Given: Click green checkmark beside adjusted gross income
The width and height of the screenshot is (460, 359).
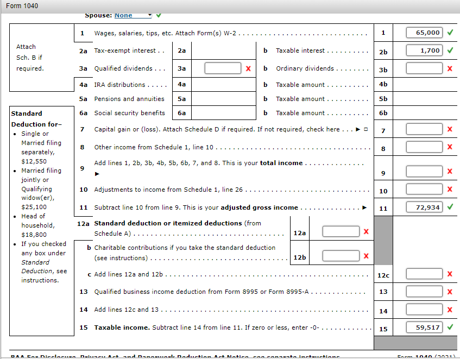Looking at the screenshot, I should [450, 207].
